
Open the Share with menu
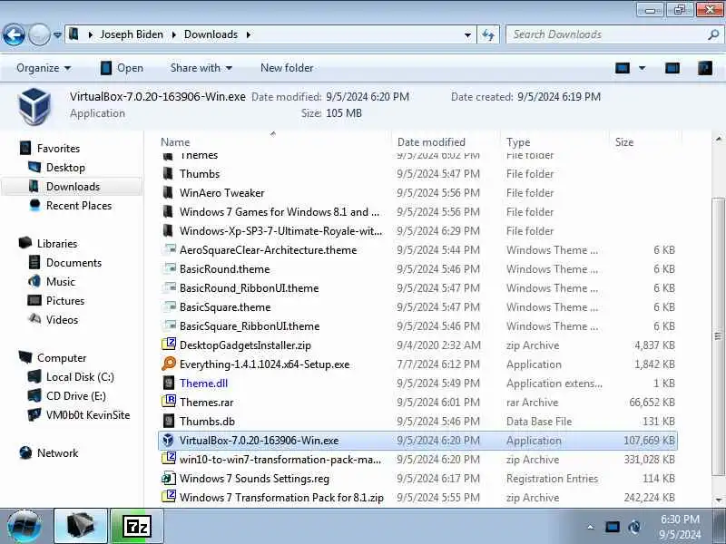[x=201, y=68]
